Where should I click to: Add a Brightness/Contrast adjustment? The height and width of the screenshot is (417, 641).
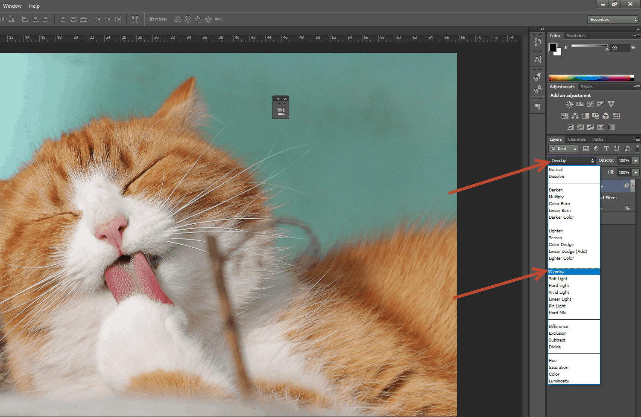click(x=570, y=104)
